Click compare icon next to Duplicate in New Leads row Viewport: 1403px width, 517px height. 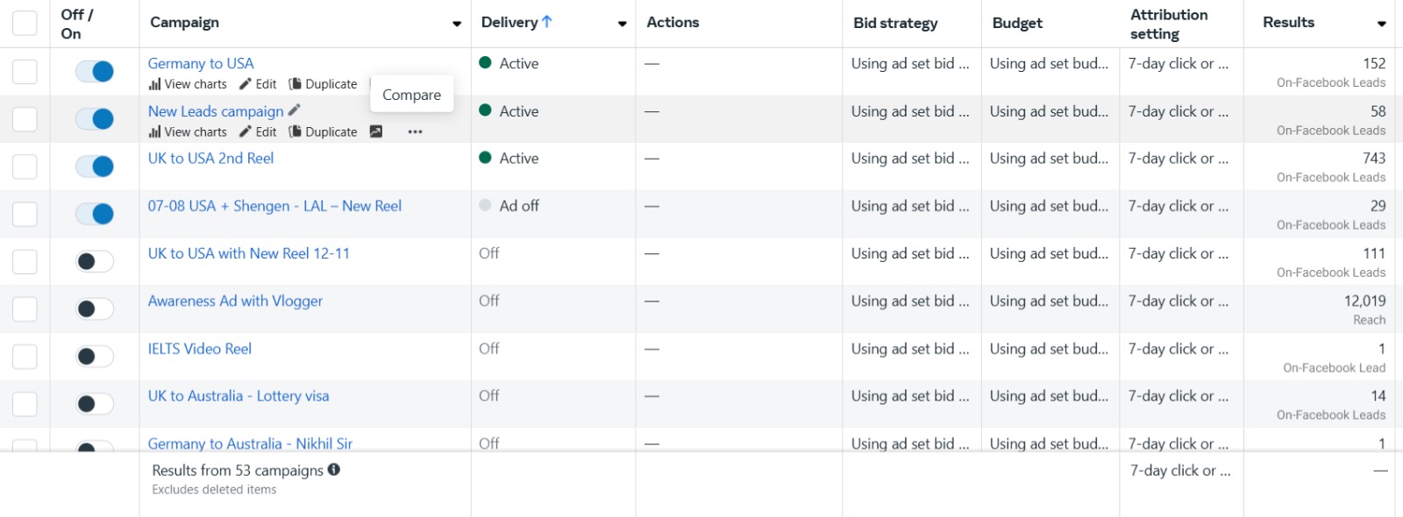[x=376, y=131]
